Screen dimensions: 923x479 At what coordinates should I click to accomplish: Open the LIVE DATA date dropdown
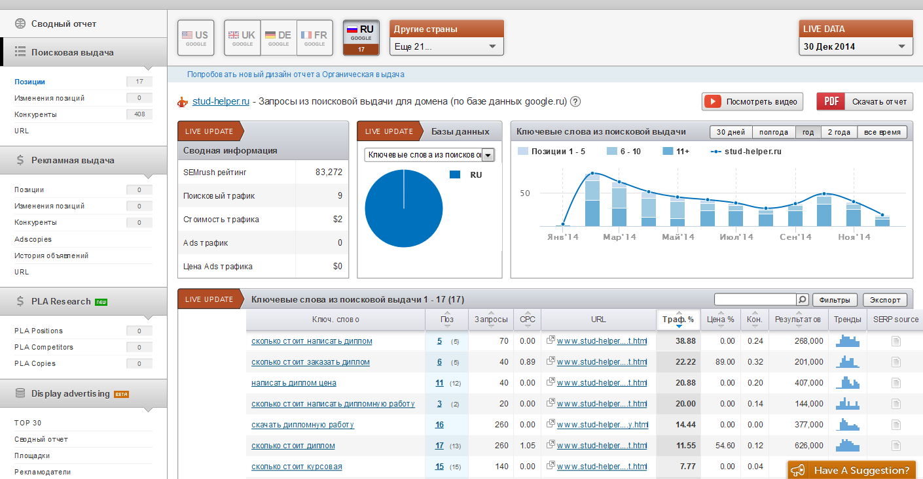(856, 46)
